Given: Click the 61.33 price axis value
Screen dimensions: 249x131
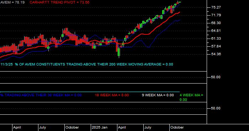Looking at the screenshot, I should 216,39.
